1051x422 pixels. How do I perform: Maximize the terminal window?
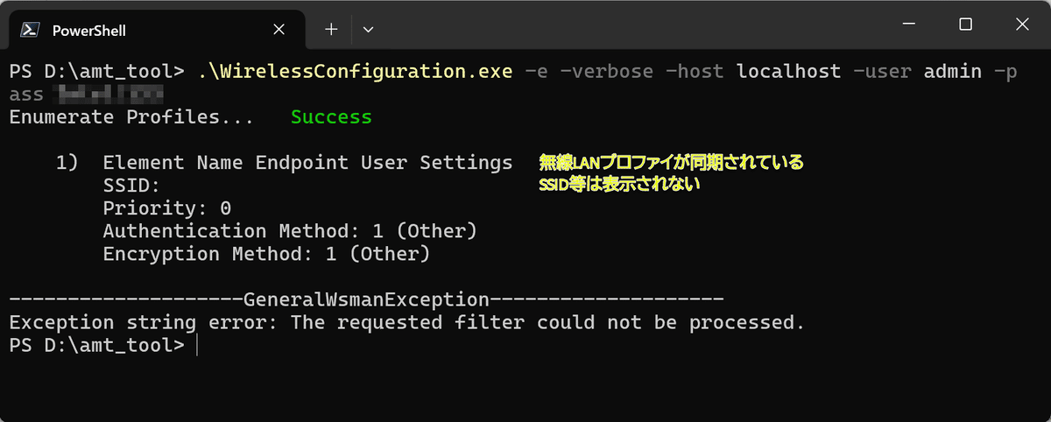coord(965,25)
